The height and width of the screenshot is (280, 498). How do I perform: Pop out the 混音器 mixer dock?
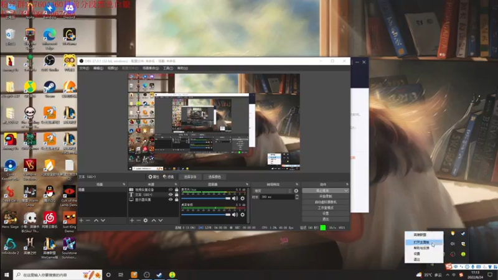tap(247, 184)
